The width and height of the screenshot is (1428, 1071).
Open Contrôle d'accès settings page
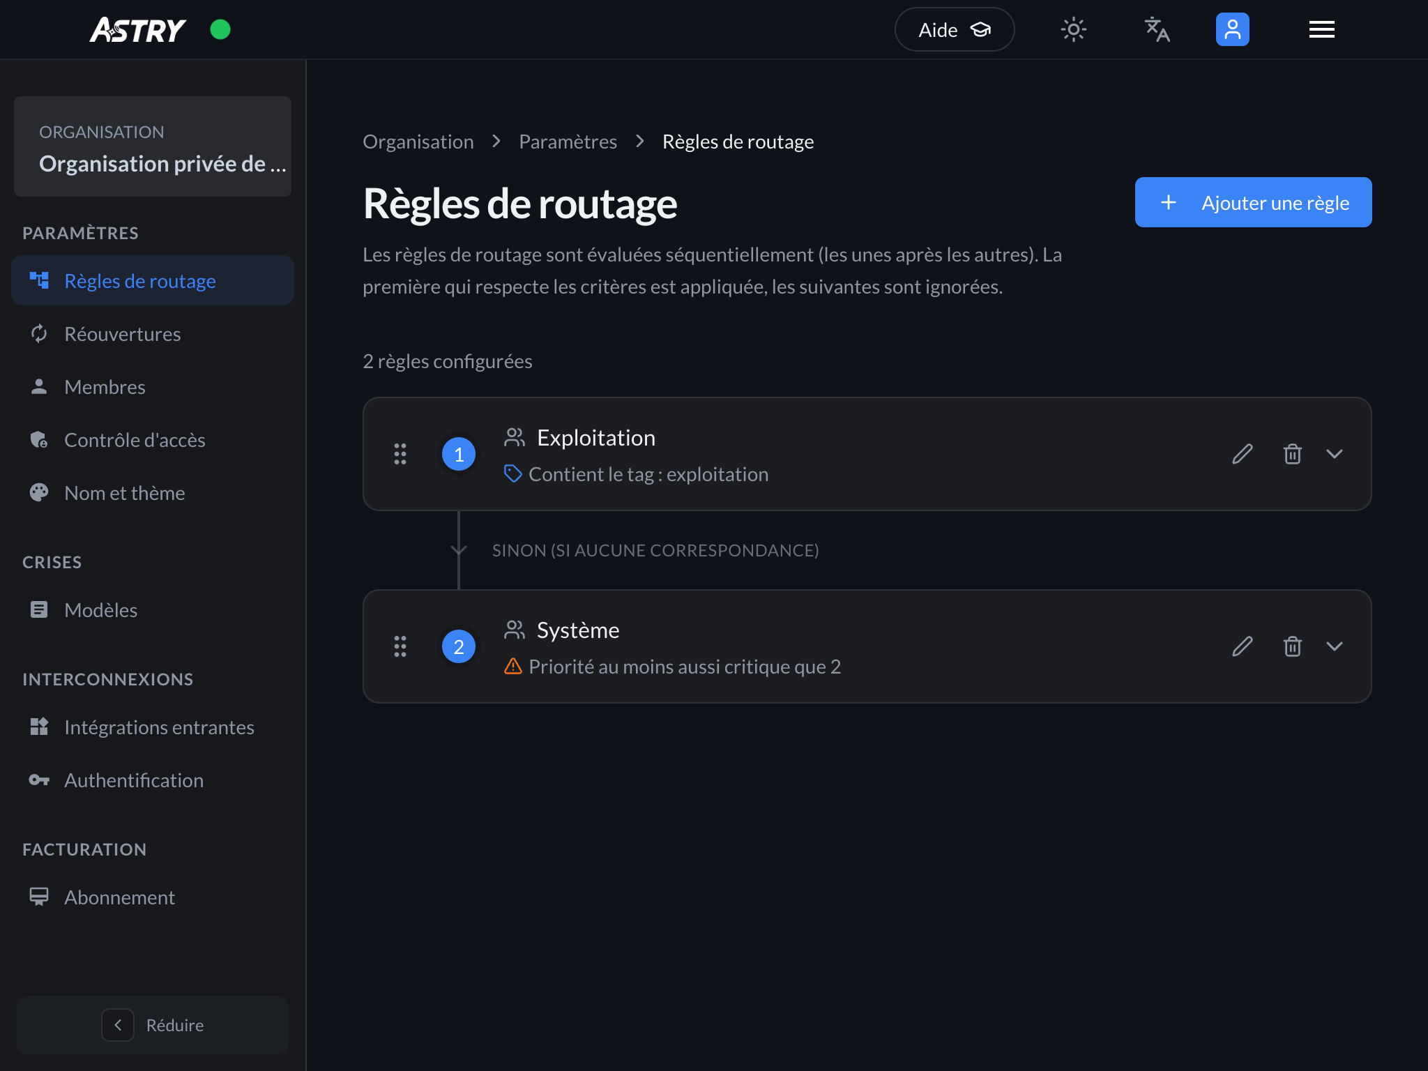coord(135,440)
